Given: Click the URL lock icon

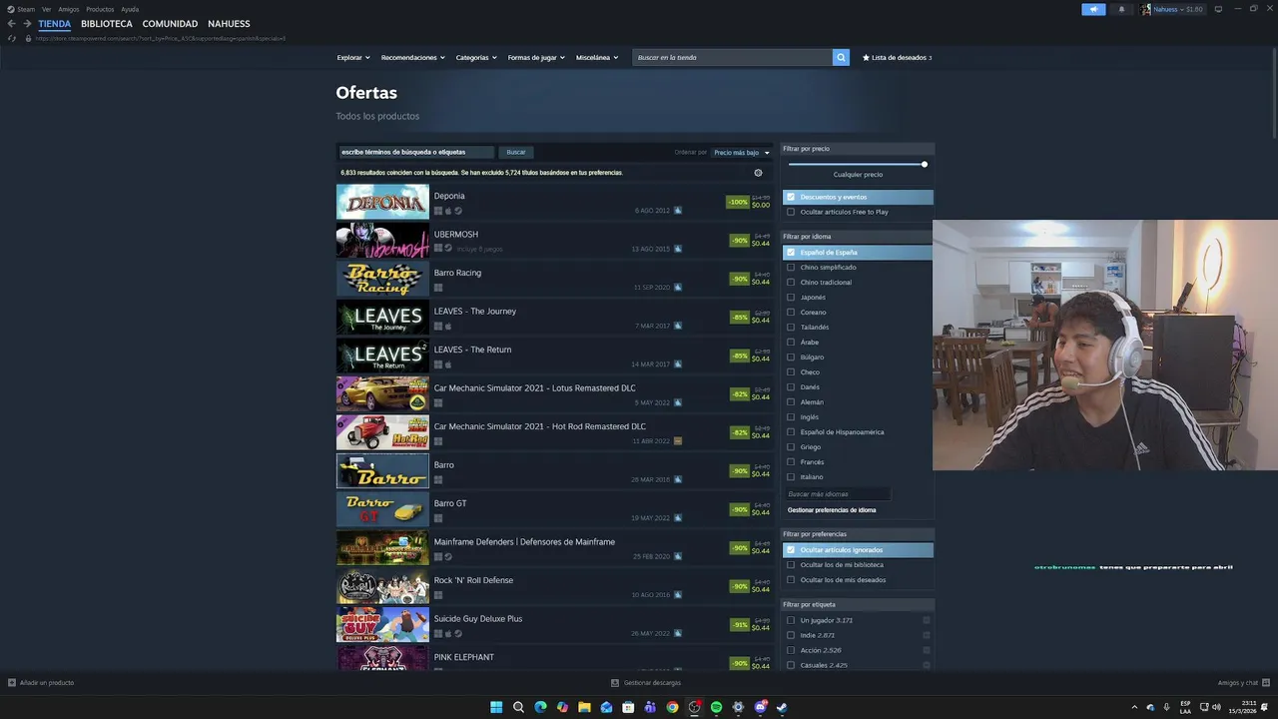Looking at the screenshot, I should [x=28, y=38].
